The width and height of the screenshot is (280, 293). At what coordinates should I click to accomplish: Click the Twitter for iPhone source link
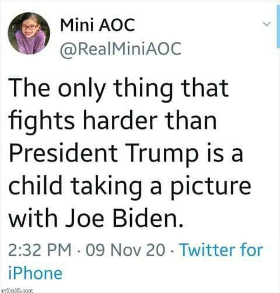click(x=220, y=250)
